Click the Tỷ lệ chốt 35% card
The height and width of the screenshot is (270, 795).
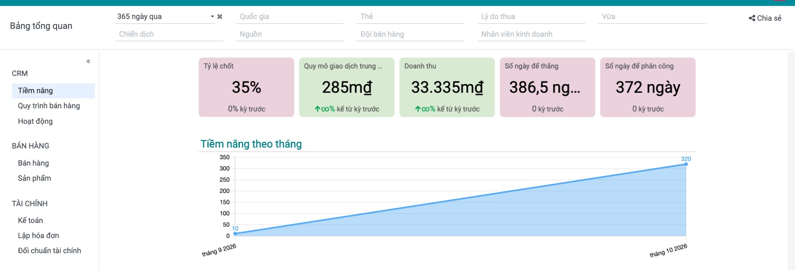tap(246, 87)
